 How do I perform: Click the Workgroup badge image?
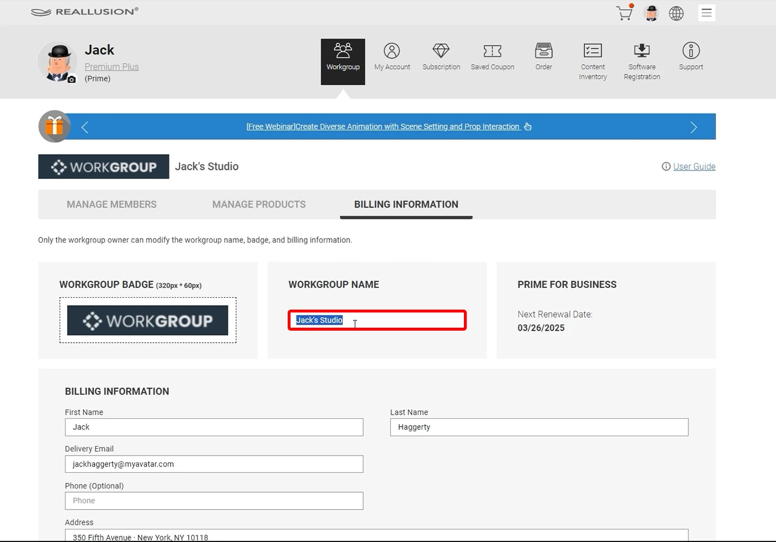pyautogui.click(x=148, y=320)
